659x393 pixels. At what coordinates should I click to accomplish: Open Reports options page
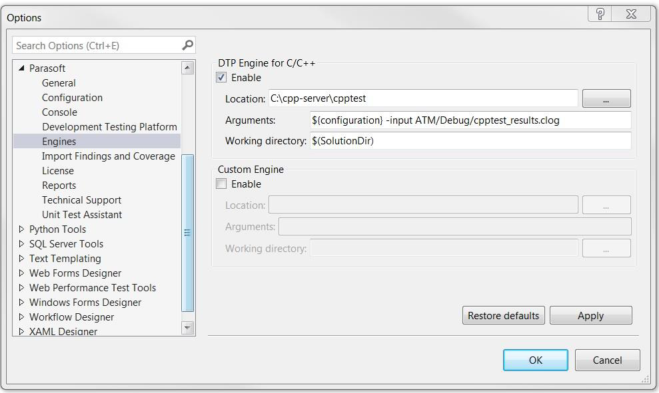coord(59,186)
